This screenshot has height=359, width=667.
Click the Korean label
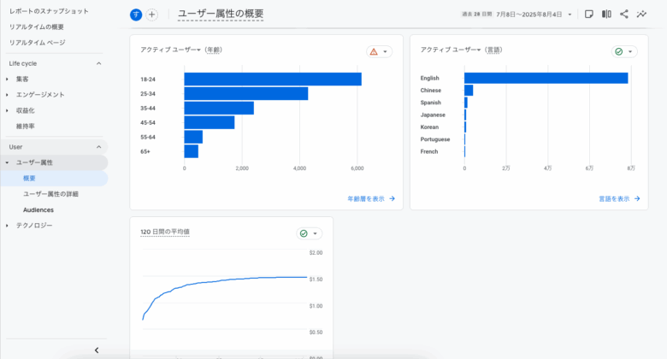coord(429,127)
